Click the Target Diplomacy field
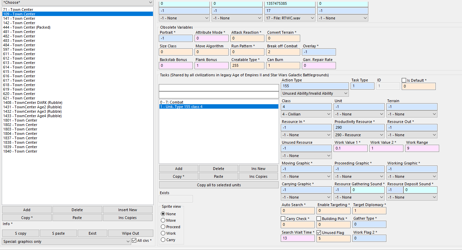This screenshot has height=250, width=462. 369,210
